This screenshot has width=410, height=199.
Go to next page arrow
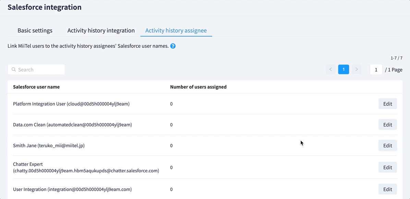357,69
